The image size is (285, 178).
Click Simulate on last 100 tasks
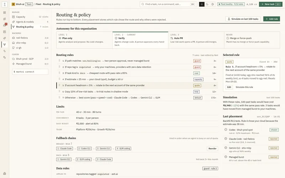(x=243, y=19)
